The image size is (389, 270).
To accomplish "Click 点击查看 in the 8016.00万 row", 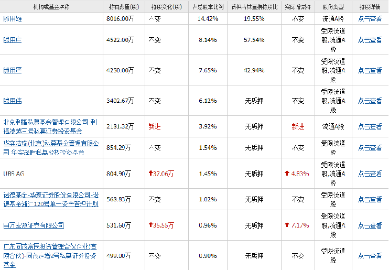I will (x=370, y=18).
